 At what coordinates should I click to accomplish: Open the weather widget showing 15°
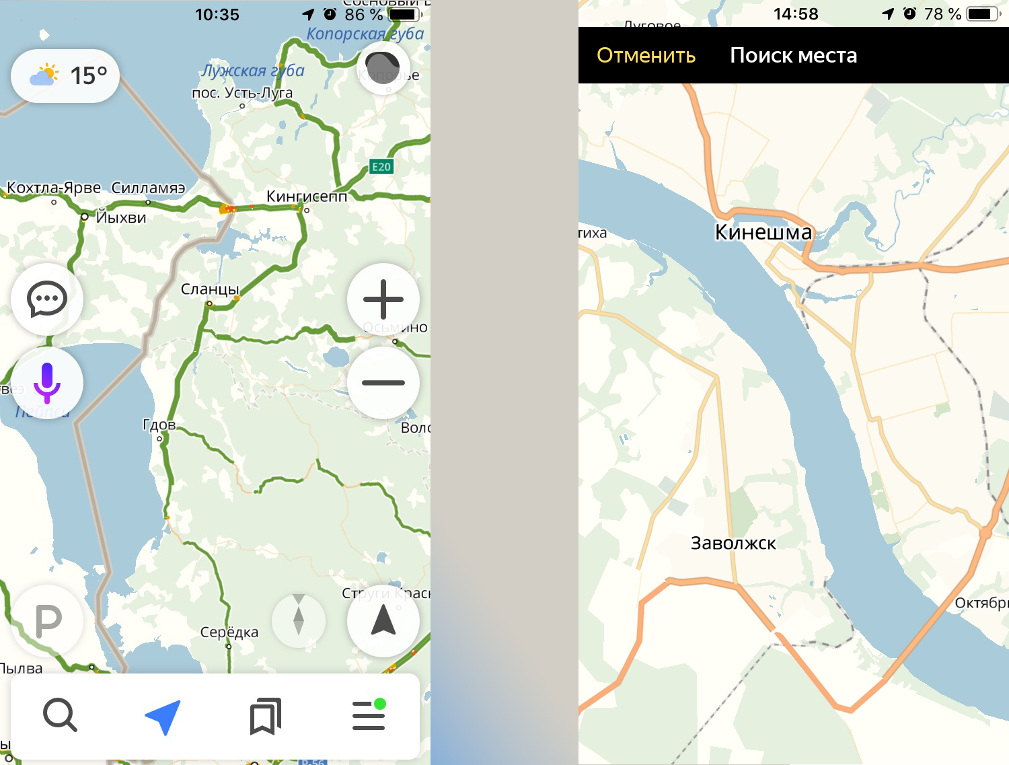65,76
